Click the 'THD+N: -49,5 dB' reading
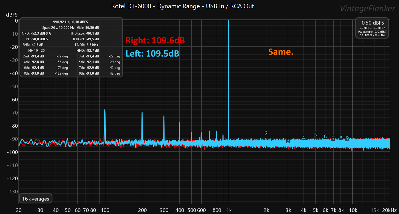Viewport: 399px width, 214px height. coord(86,39)
